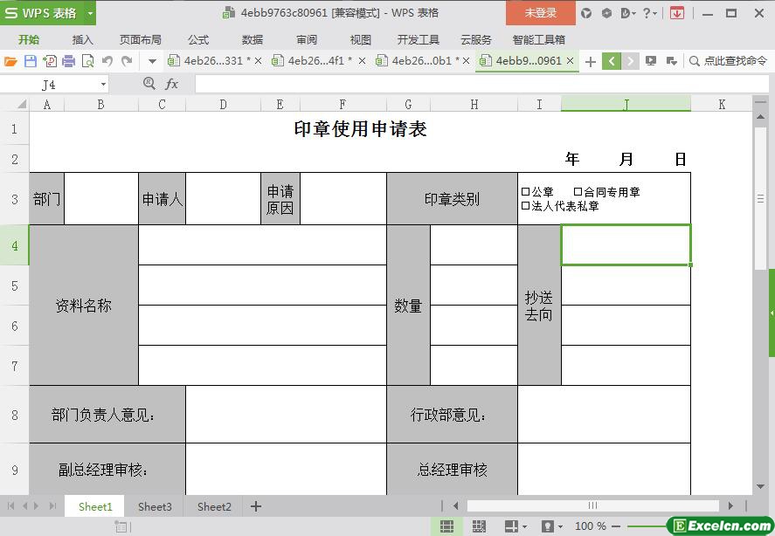Check the 合同专用章 checkbox
This screenshot has width=775, height=536.
tap(578, 192)
